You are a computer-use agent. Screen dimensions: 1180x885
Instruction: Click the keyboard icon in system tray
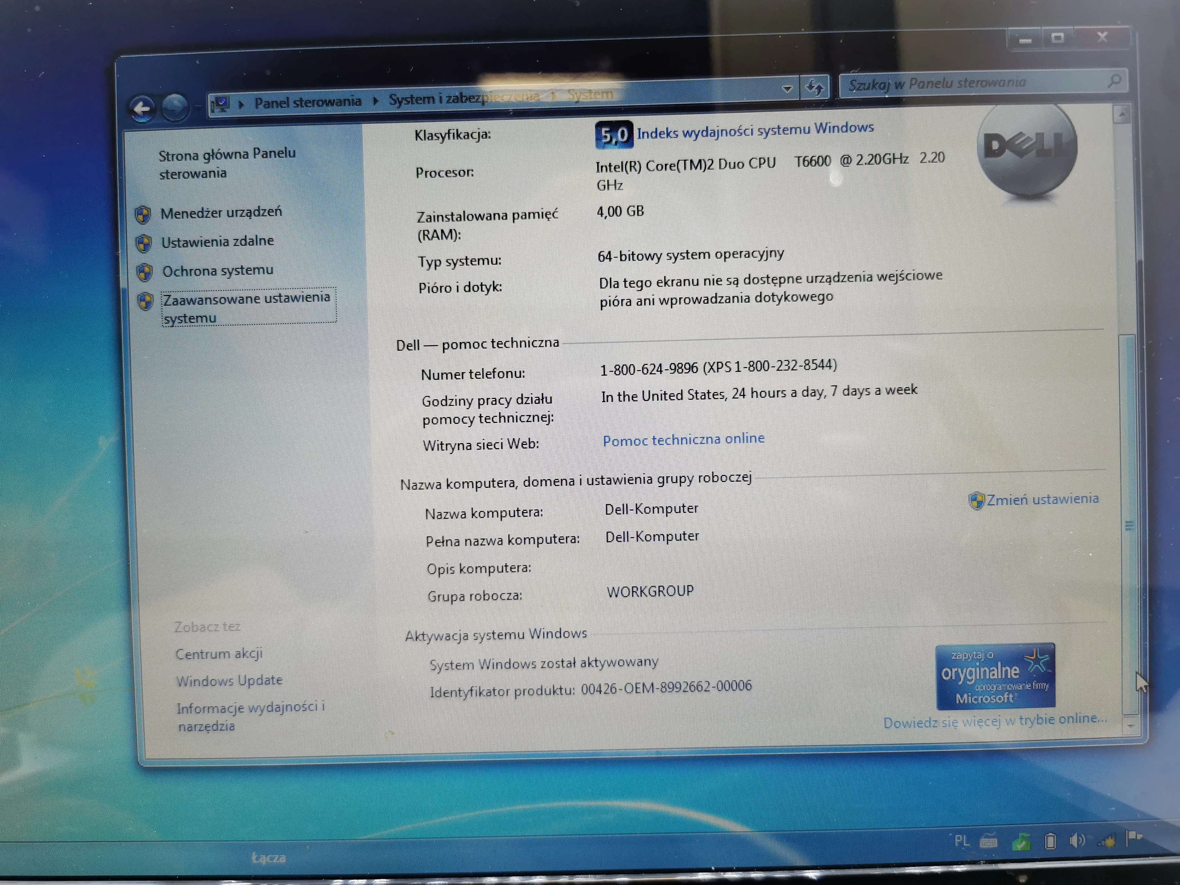point(989,842)
